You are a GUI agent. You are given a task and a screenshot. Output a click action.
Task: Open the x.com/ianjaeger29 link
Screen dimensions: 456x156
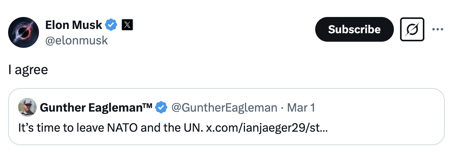pos(267,128)
